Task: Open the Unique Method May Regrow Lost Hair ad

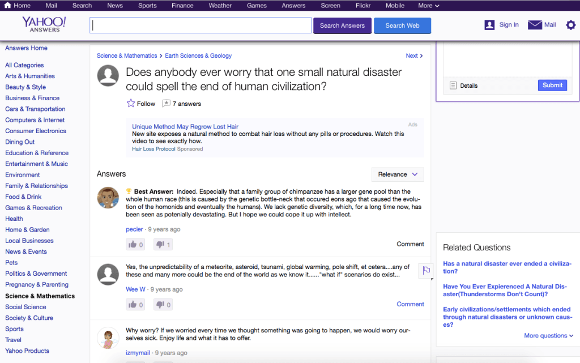Action: coord(185,126)
